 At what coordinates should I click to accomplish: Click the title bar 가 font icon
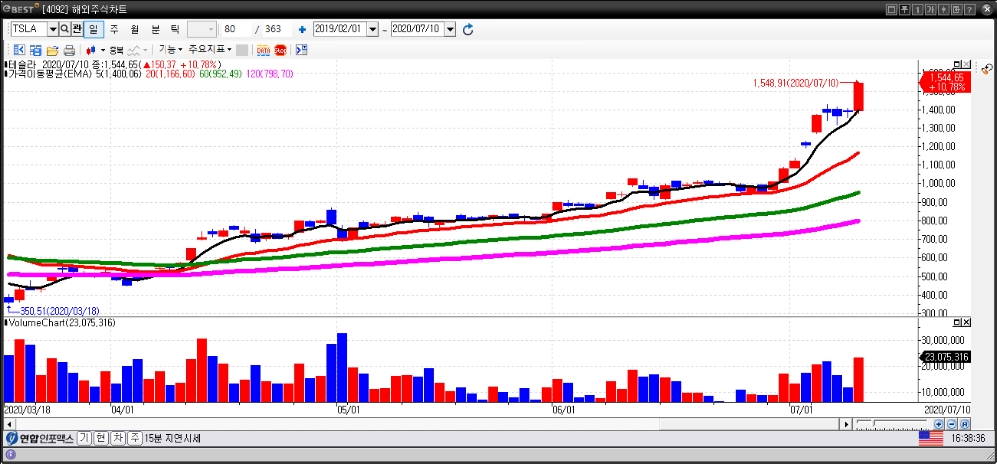[931, 10]
